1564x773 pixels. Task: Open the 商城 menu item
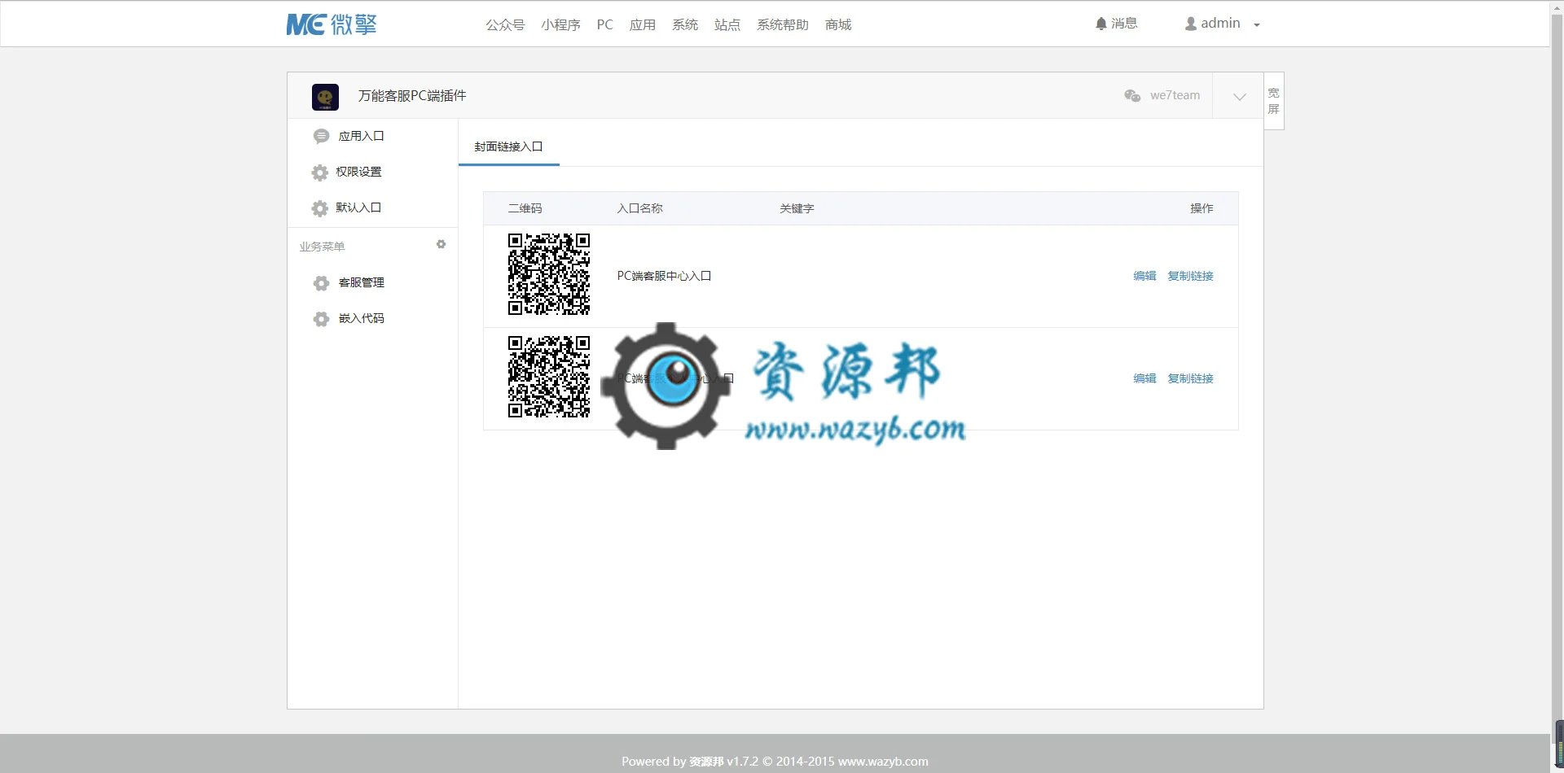[x=837, y=25]
